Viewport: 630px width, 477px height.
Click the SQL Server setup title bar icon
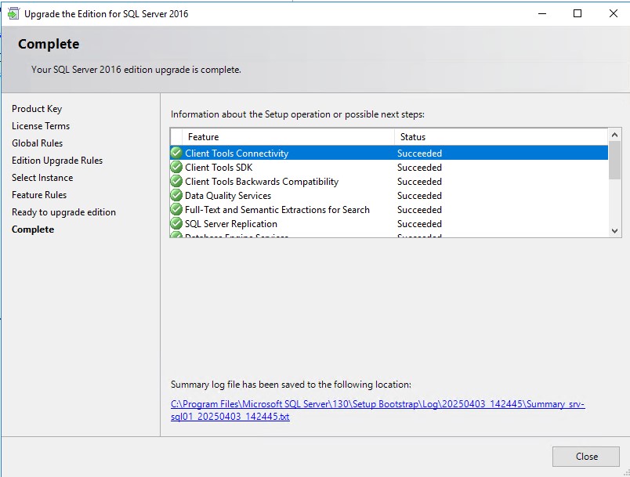coord(13,13)
